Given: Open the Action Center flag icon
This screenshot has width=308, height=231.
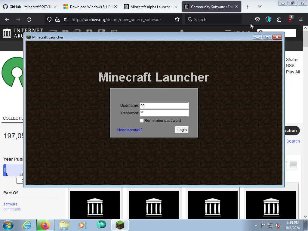Looking at the screenshot, I should click(x=263, y=225).
